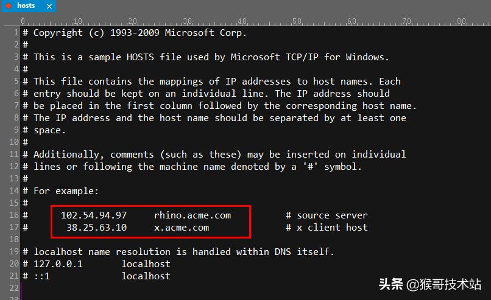Click on the rhino.acme.com host name
491x300 pixels.
pyautogui.click(x=193, y=215)
